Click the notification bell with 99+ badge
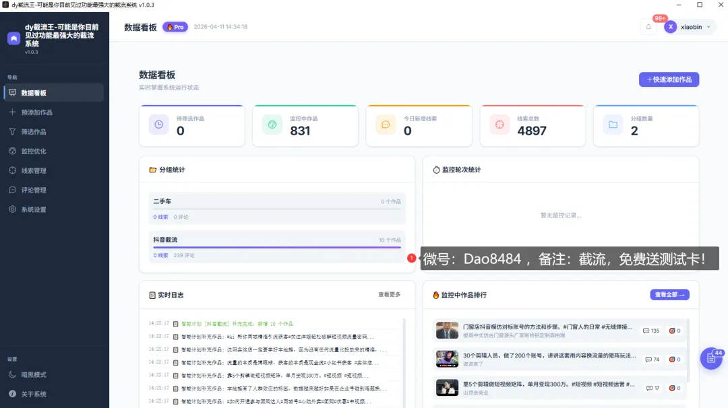 pos(648,26)
